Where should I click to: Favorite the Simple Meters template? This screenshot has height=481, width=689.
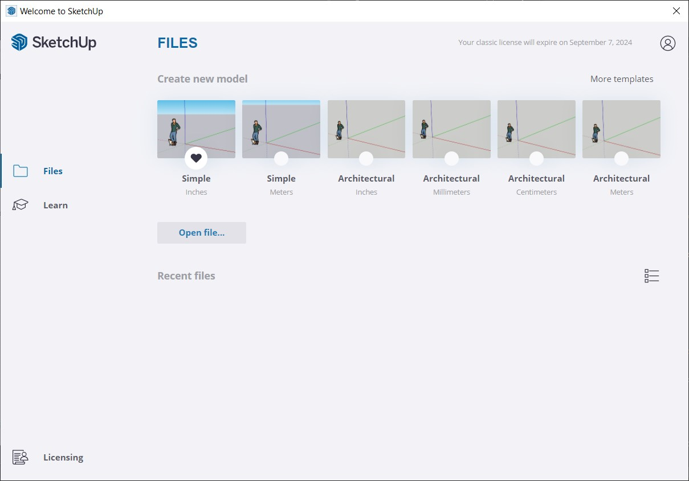(281, 158)
